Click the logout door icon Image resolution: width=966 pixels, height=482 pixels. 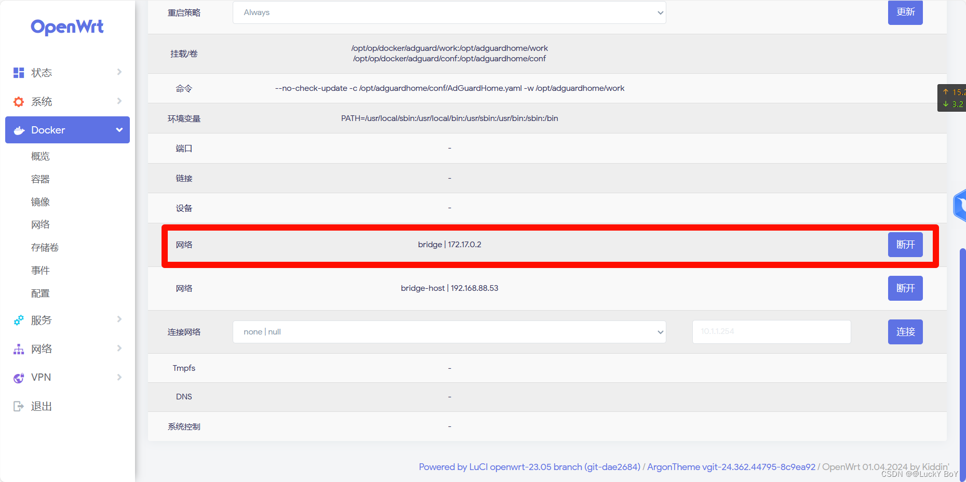19,406
